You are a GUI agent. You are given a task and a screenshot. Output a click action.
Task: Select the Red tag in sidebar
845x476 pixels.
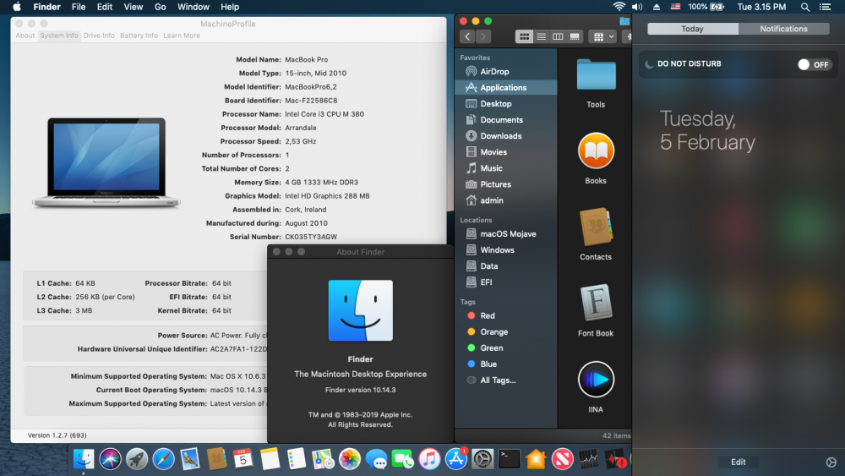[506, 316]
